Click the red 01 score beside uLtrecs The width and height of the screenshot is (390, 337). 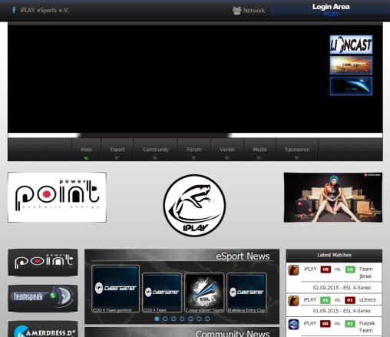pos(350,300)
